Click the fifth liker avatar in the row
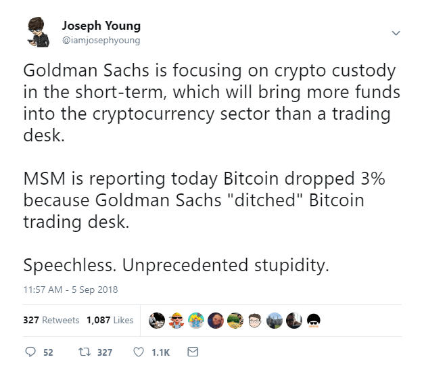Viewport: 424px width, 372px height. click(x=235, y=319)
